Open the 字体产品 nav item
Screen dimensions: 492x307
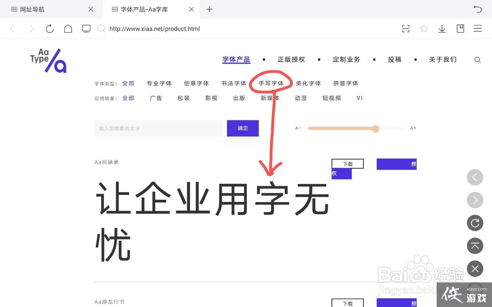(x=236, y=60)
